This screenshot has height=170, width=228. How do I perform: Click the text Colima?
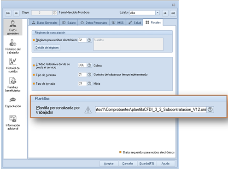pos(98,66)
